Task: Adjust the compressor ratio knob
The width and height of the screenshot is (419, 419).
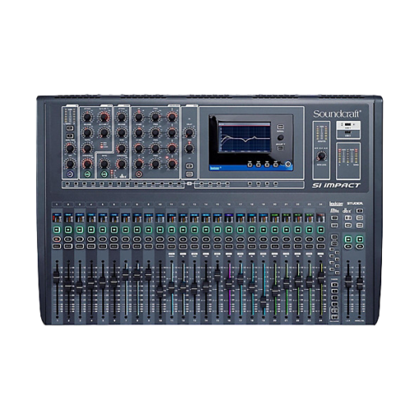Action: (104, 164)
